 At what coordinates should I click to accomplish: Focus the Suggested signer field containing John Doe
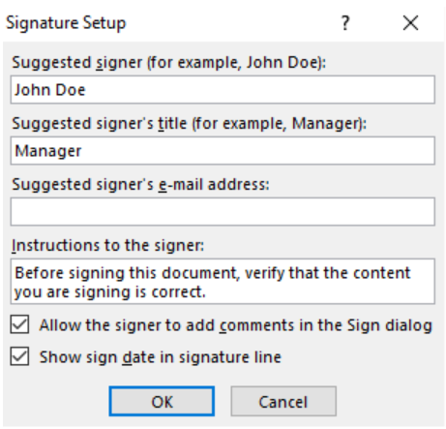coord(223,89)
